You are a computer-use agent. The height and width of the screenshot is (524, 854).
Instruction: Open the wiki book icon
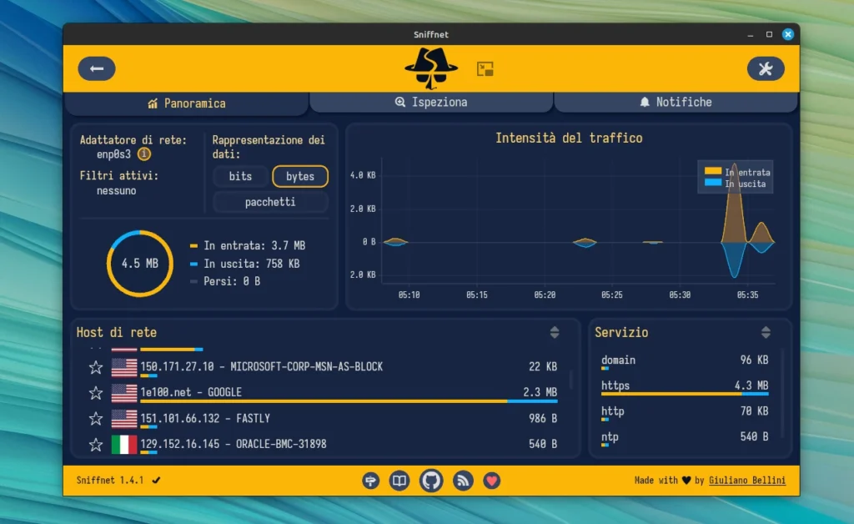click(x=400, y=481)
